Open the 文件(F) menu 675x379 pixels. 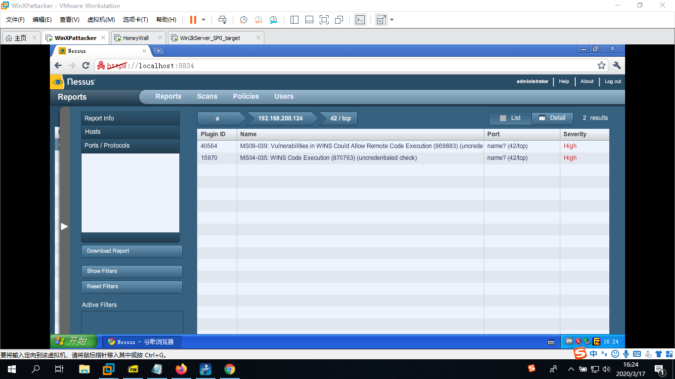coord(15,20)
